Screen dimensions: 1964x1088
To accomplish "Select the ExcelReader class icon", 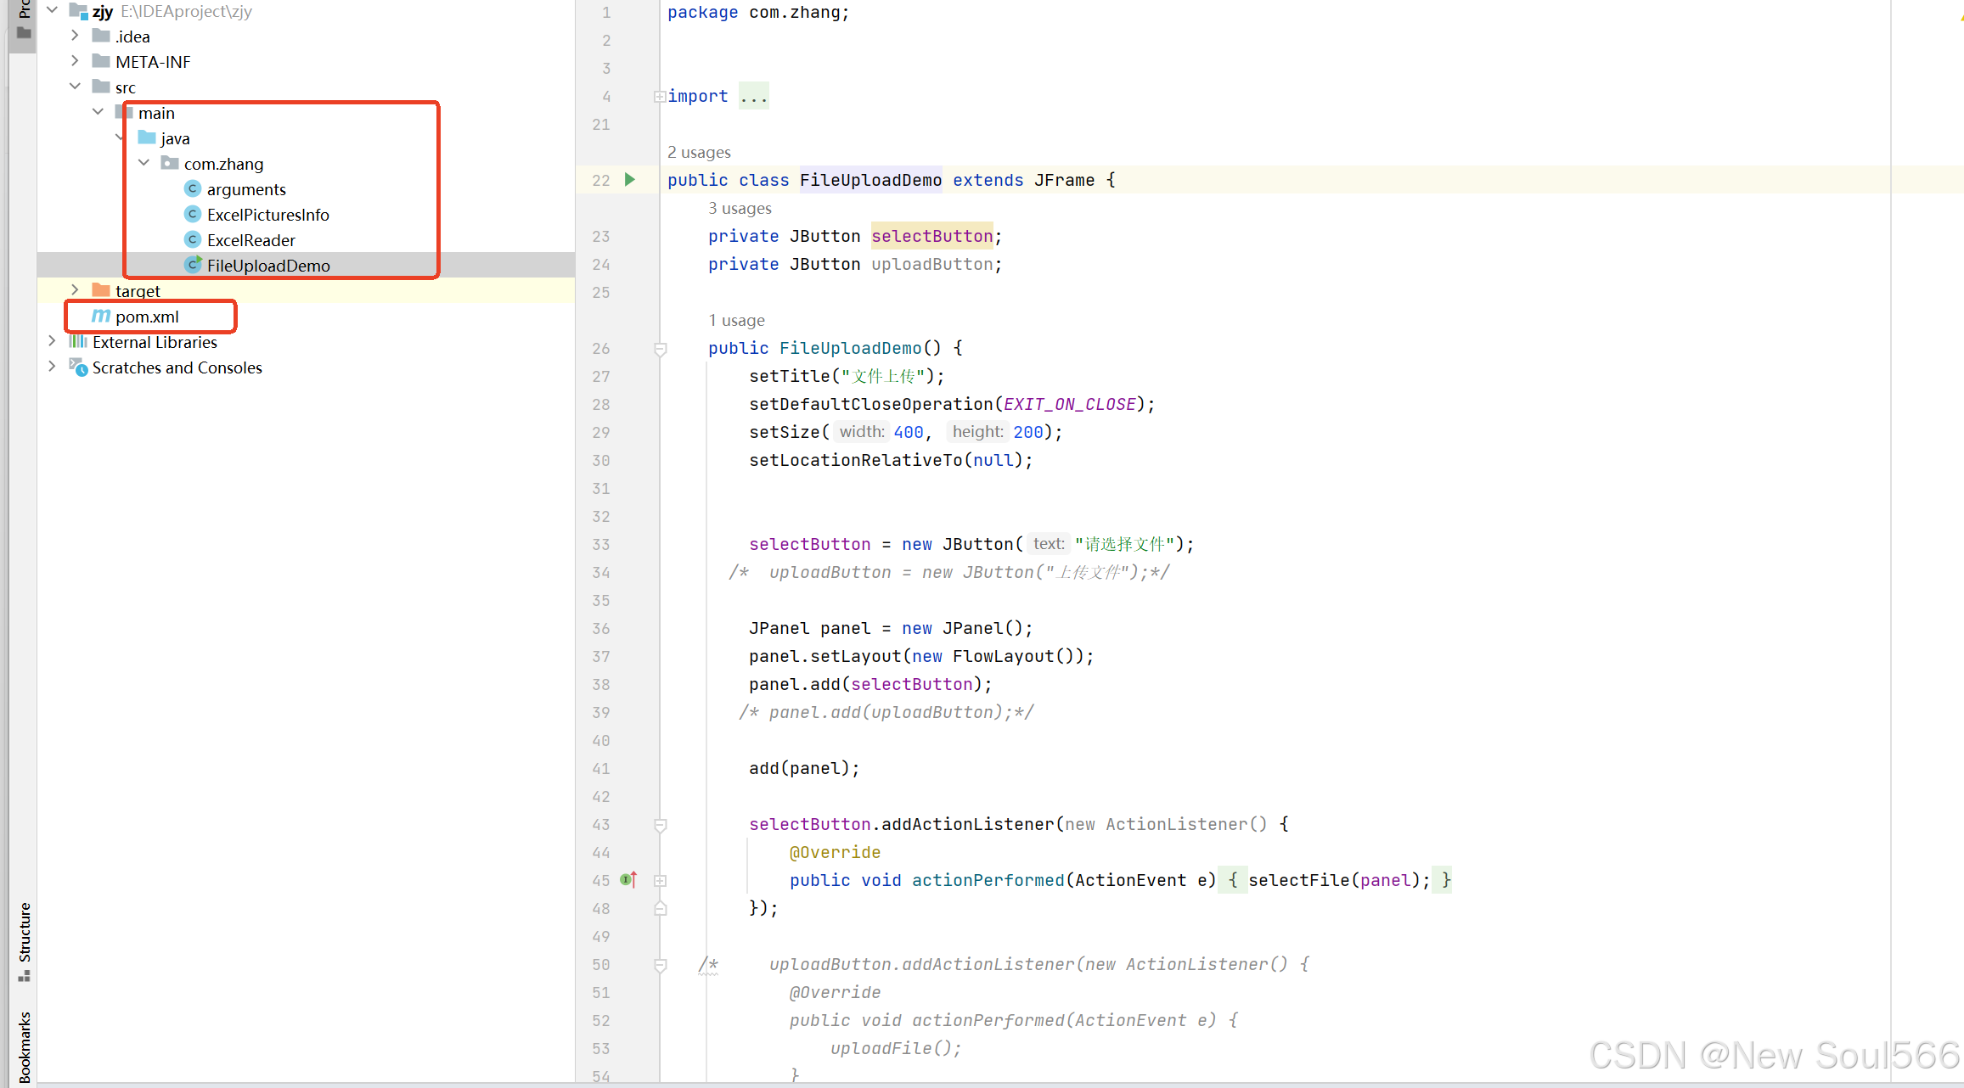I will pos(193,240).
